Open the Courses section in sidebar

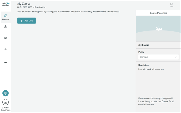click(x=6, y=17)
